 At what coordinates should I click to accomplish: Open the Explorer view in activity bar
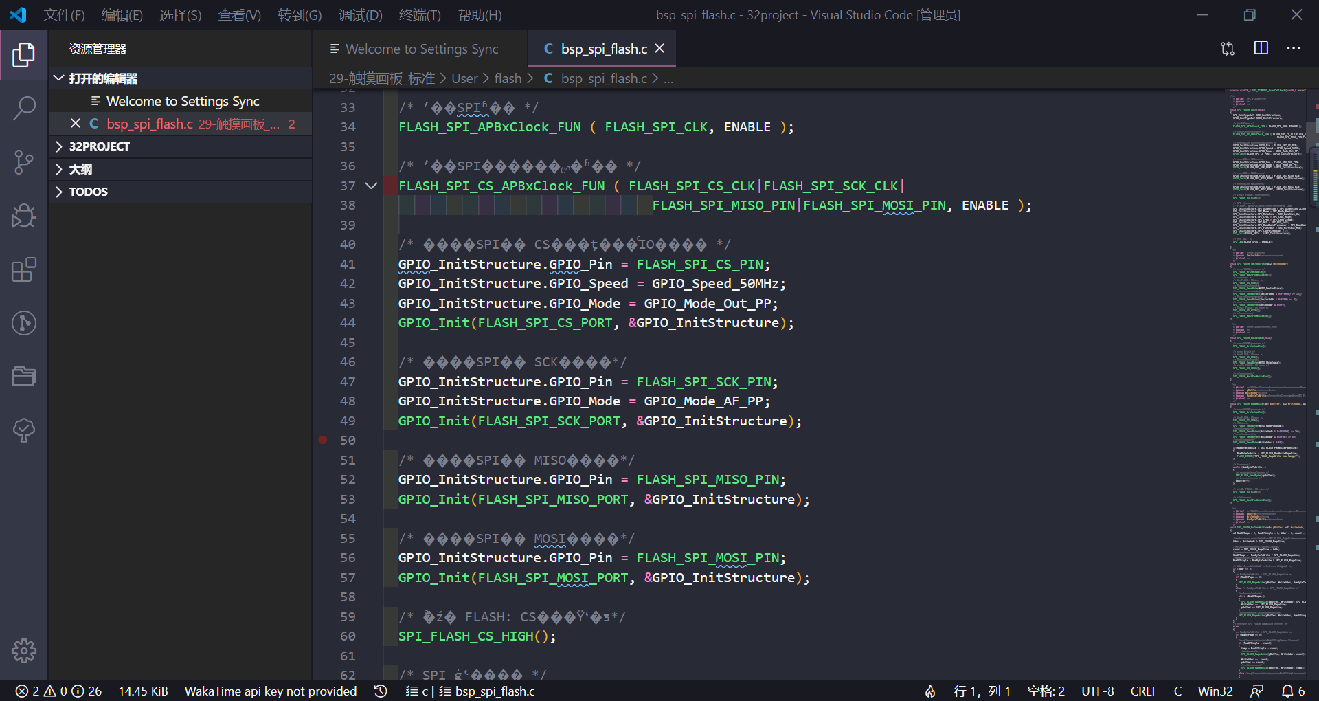[x=24, y=55]
